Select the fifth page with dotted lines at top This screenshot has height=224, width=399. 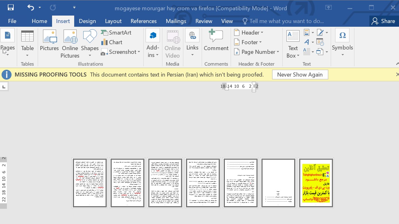(241, 183)
